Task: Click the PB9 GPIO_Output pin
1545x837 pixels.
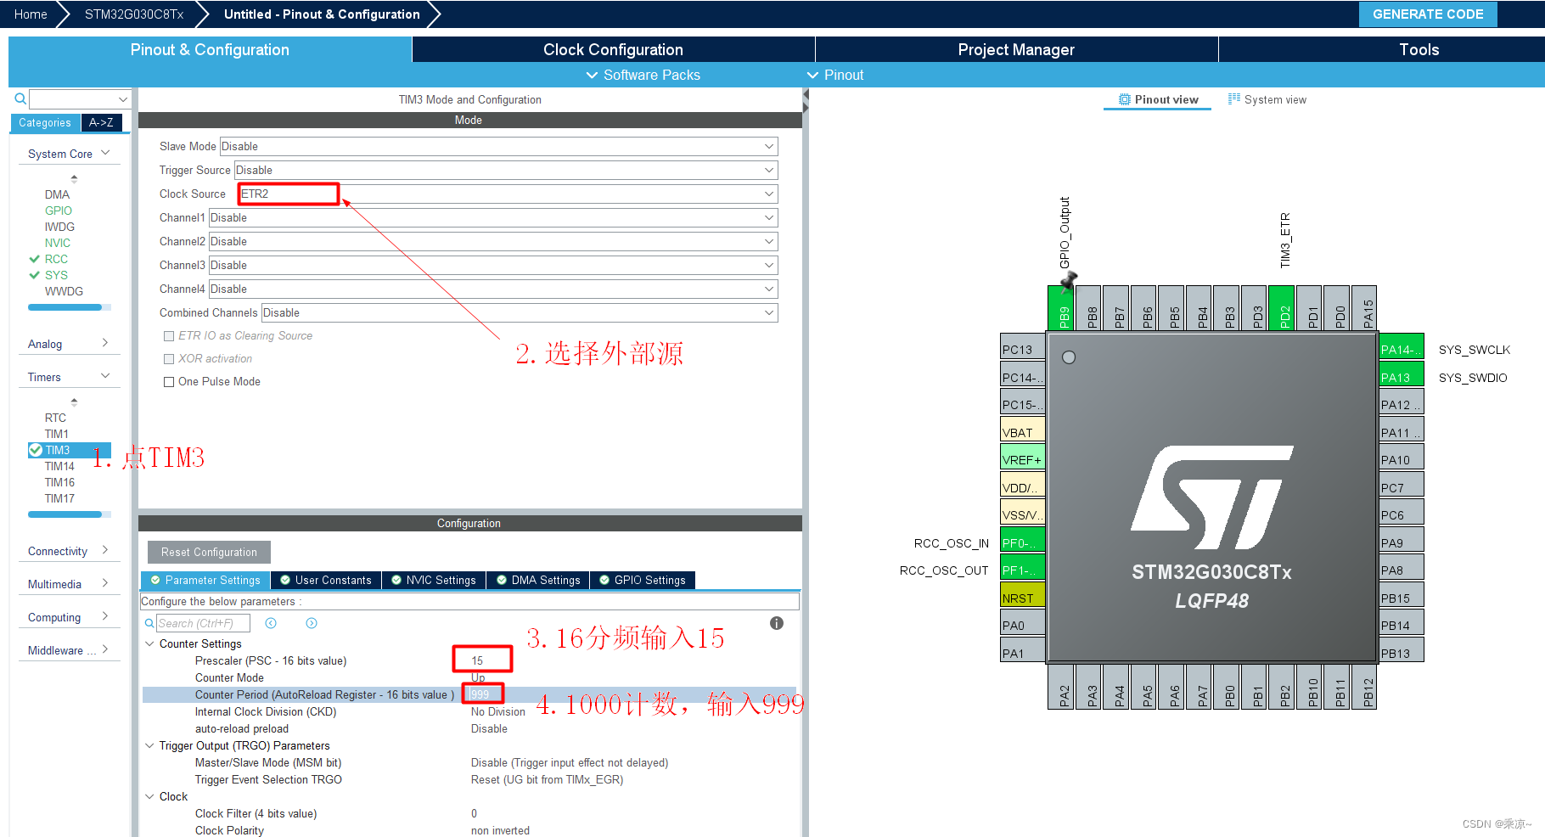Action: pos(1061,308)
